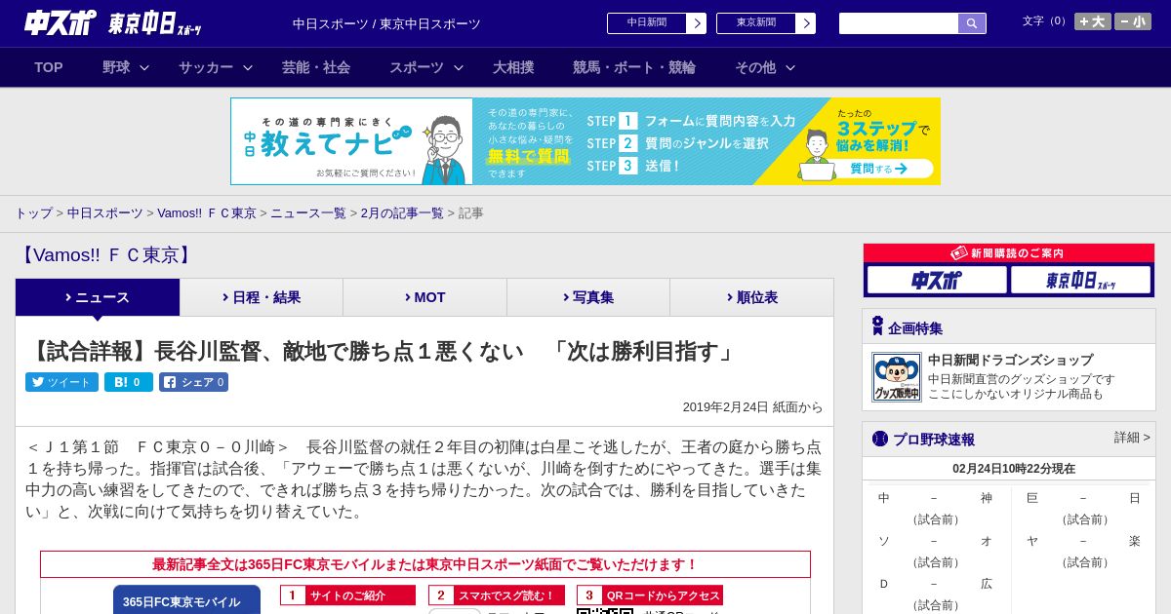Click the プロ野球速報 baseball icon
Screen dimensions: 1171x614
pyautogui.click(x=880, y=439)
